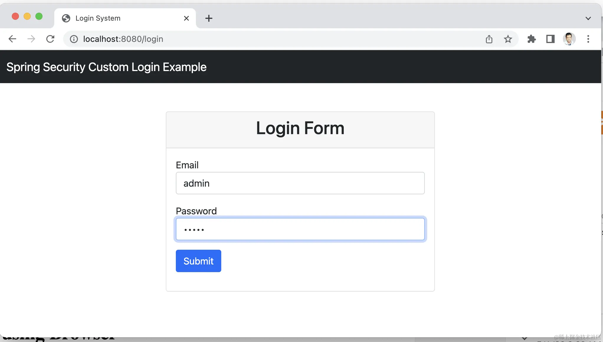The height and width of the screenshot is (342, 603).
Task: Open the tab search chevron
Action: click(588, 18)
